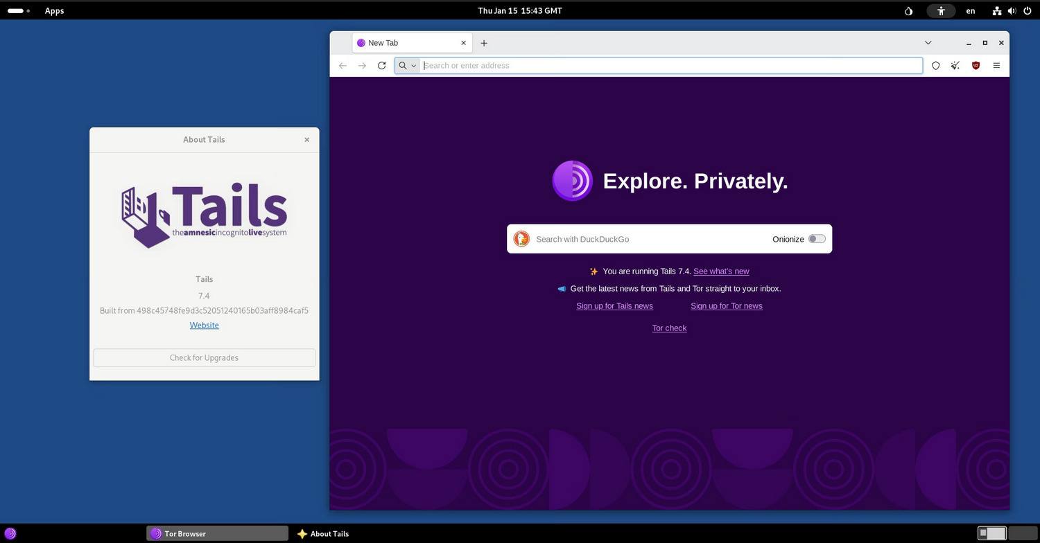Close the New Tab tab
Image resolution: width=1040 pixels, height=543 pixels.
tap(464, 43)
